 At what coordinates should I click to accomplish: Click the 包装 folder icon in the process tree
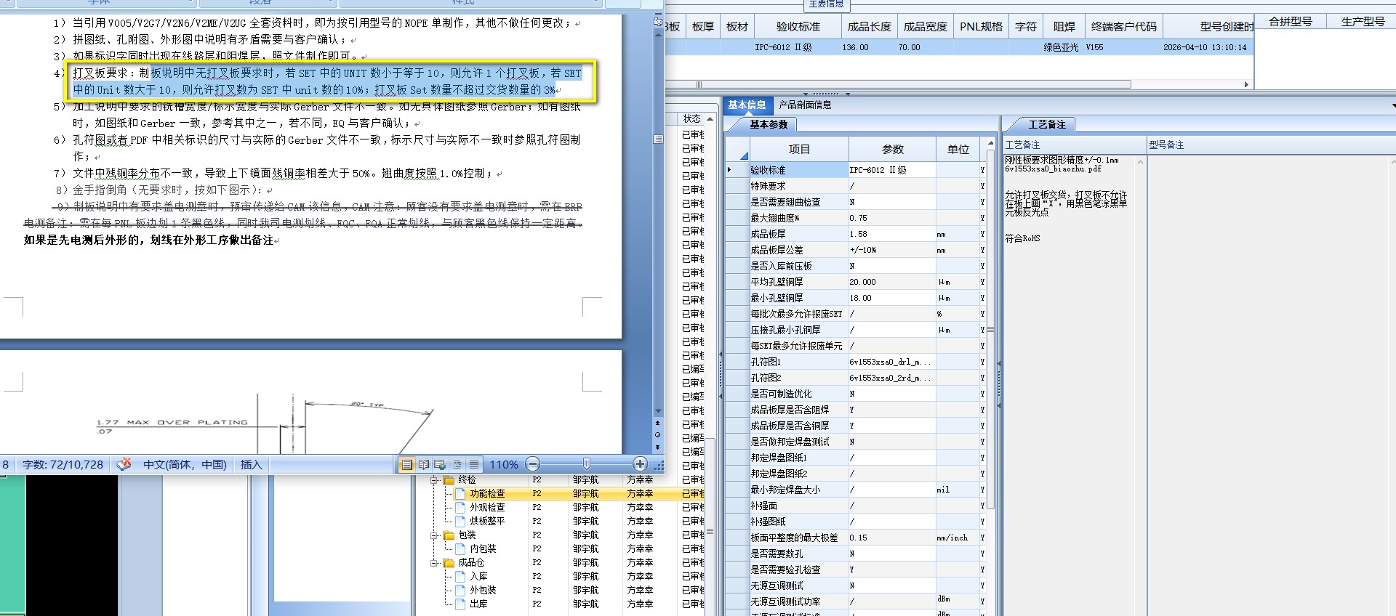(x=449, y=535)
